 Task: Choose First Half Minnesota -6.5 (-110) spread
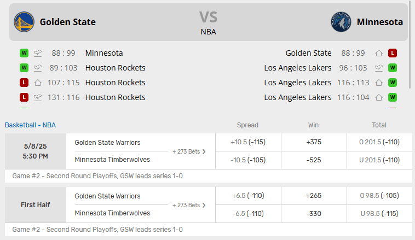coord(248,214)
